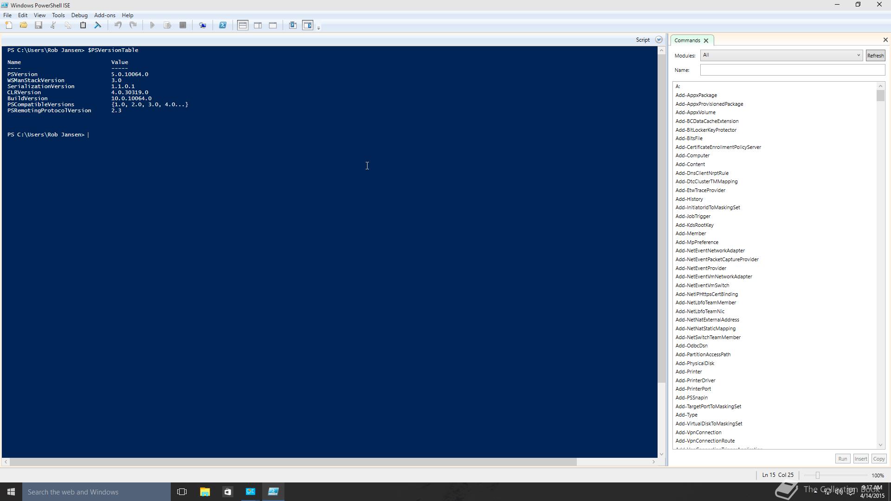Expand the Script pane chevron
Viewport: 891px width, 501px height.
[659, 40]
